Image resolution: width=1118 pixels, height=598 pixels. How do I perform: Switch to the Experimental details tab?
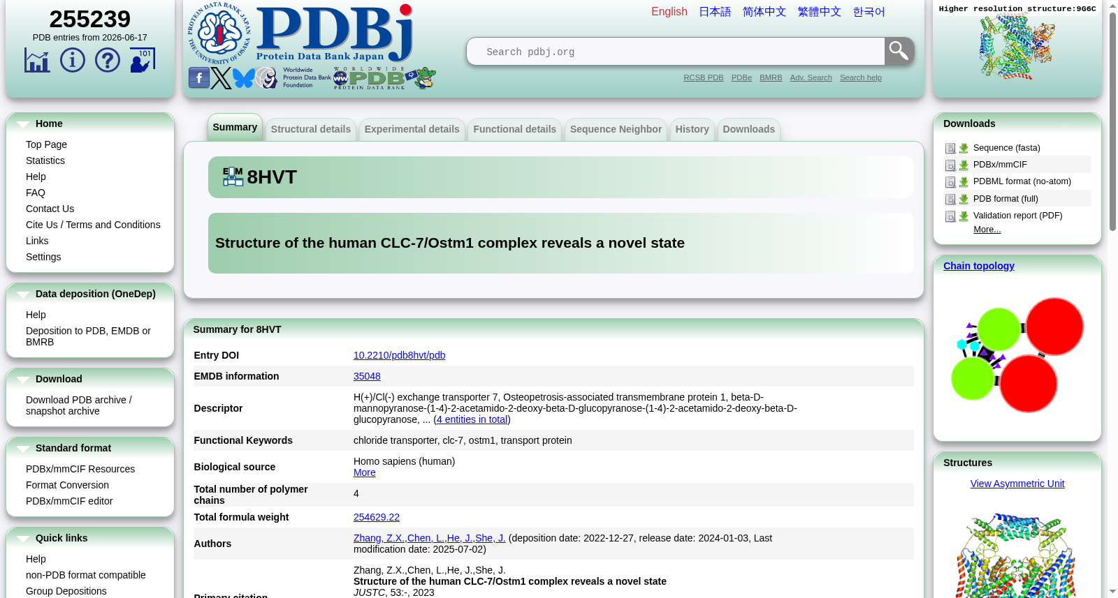(x=412, y=129)
